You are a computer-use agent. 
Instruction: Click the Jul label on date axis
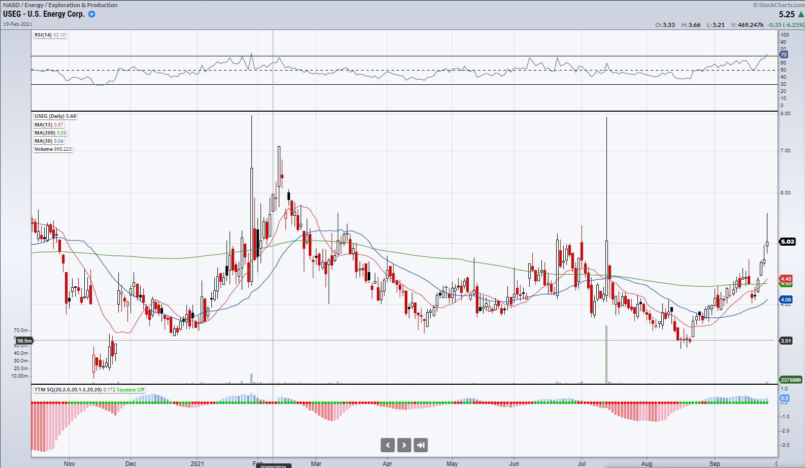pyautogui.click(x=582, y=463)
